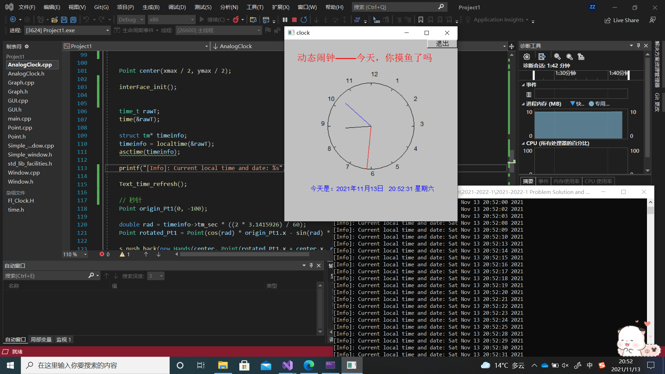The width and height of the screenshot is (665, 374).
Task: Click the Save All icon in toolbar
Action: 73,19
